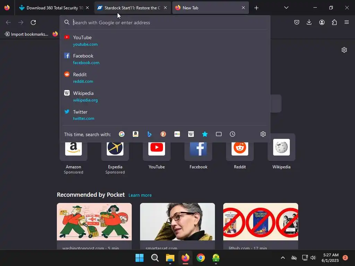Open the Save to Pocket button

click(297, 22)
